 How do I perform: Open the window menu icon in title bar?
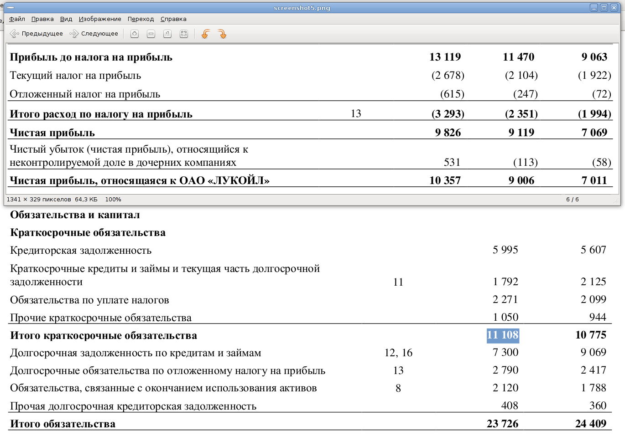10,8
